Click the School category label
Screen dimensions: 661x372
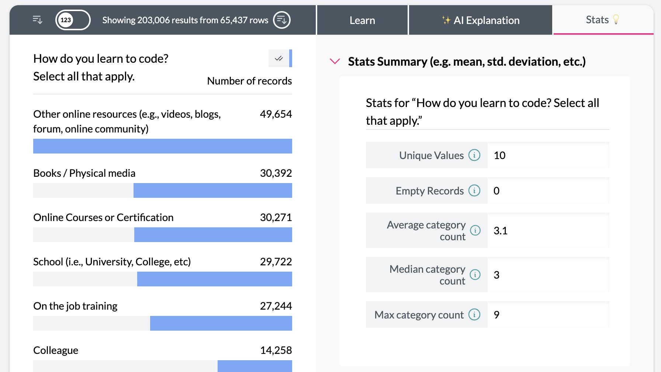coord(112,262)
